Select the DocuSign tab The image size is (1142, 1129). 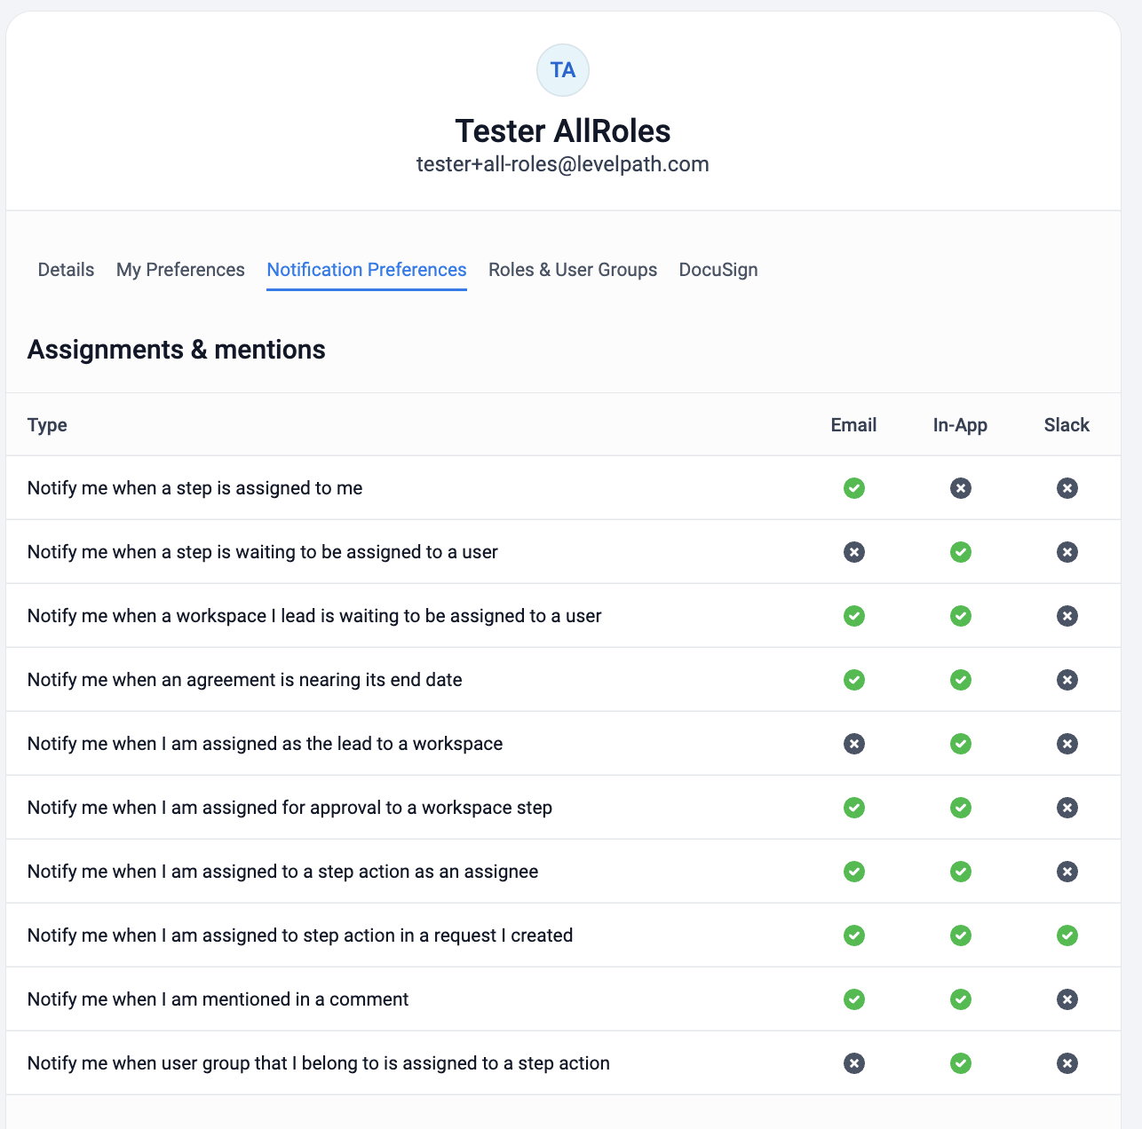718,270
